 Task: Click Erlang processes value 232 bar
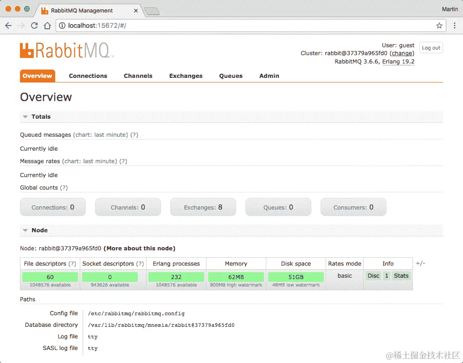click(176, 277)
